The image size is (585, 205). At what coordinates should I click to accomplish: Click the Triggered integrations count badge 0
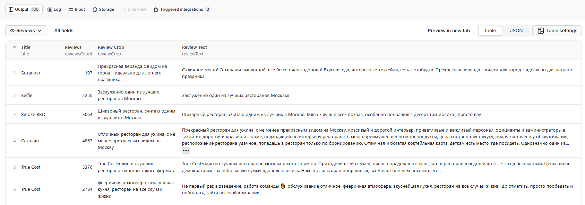pos(208,9)
